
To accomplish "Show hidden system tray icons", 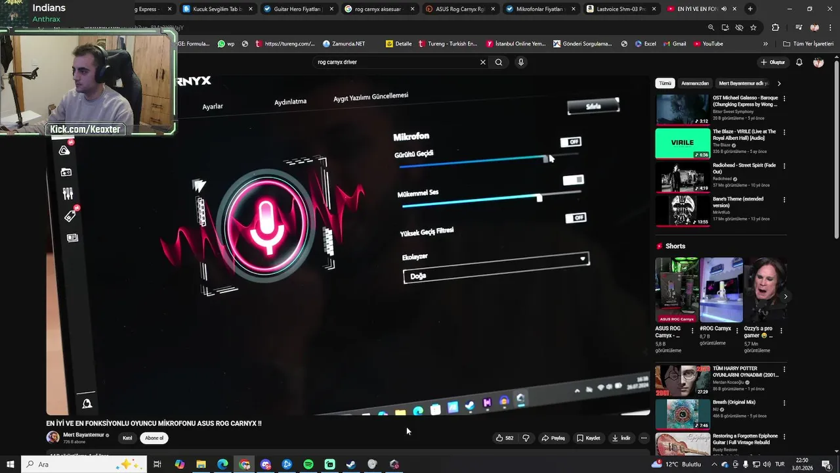I will click(x=715, y=464).
